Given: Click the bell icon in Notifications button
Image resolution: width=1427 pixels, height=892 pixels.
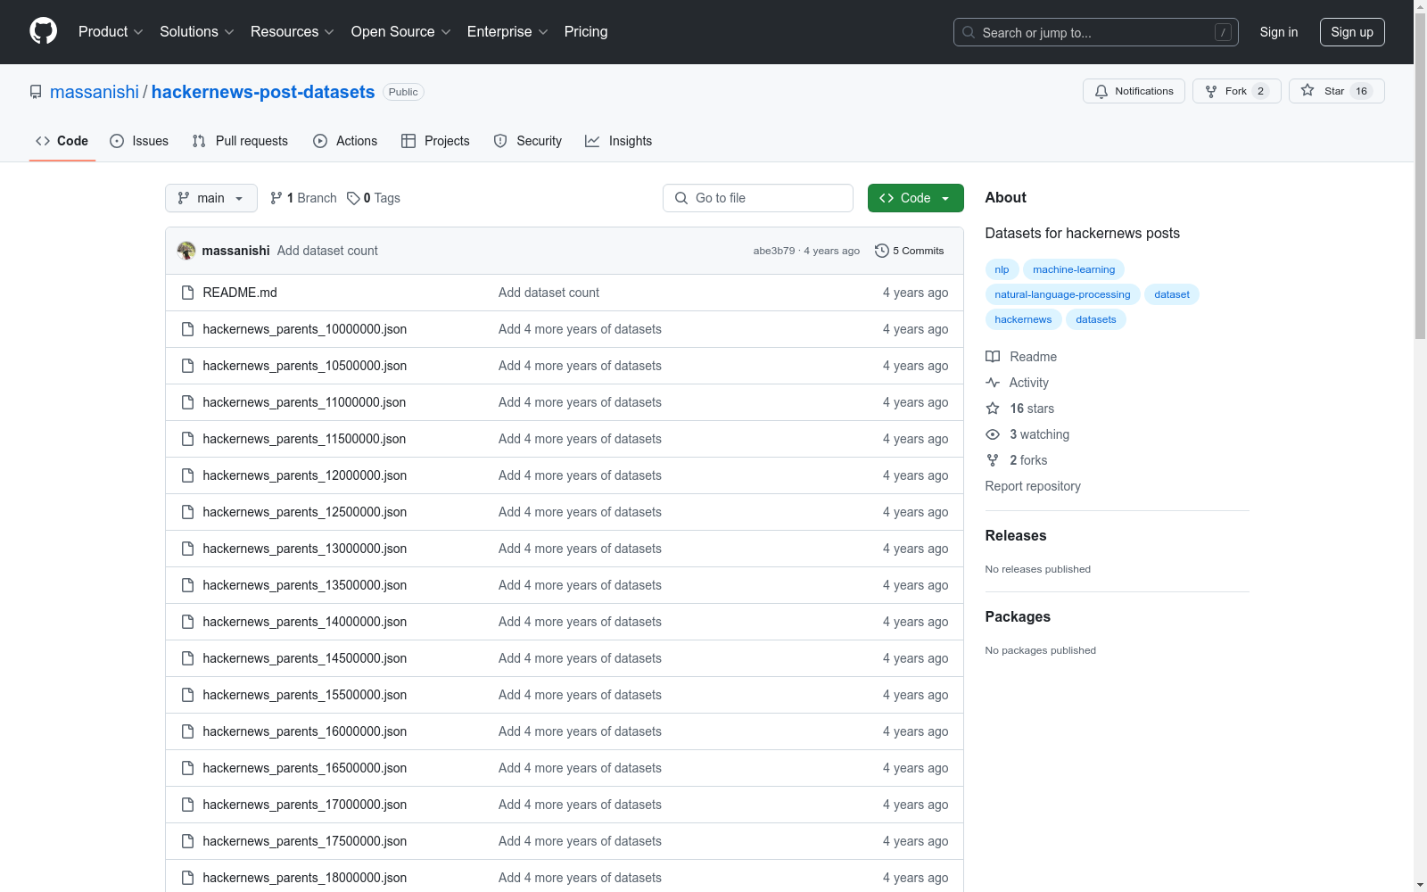Looking at the screenshot, I should pyautogui.click(x=1101, y=91).
